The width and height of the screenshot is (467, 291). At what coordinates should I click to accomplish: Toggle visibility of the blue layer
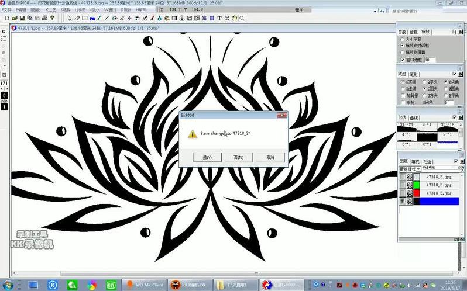tap(400, 201)
